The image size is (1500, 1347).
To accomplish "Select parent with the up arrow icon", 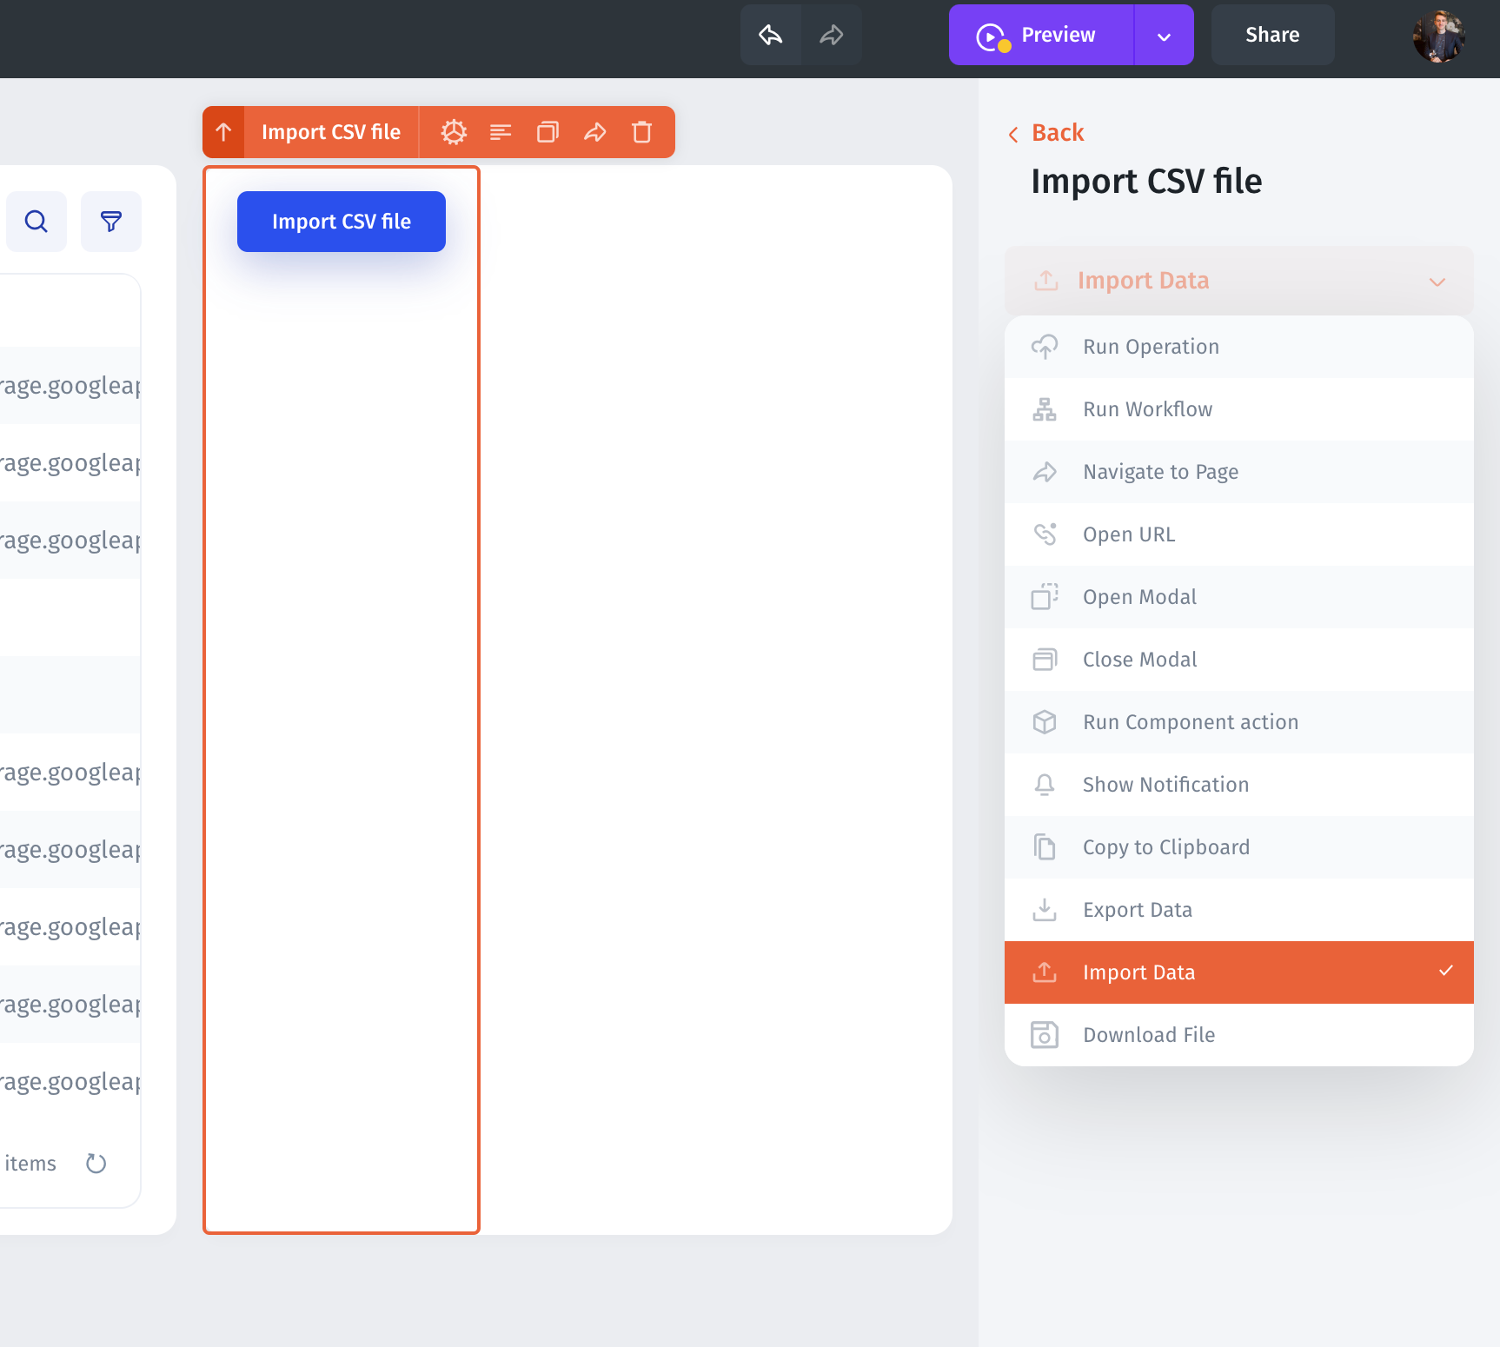I will pyautogui.click(x=223, y=132).
